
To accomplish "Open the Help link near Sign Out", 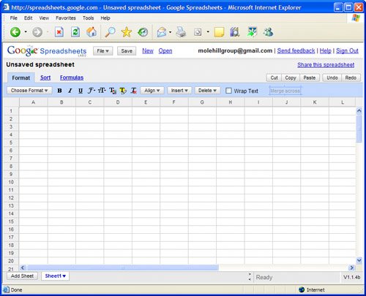I will pyautogui.click(x=326, y=50).
